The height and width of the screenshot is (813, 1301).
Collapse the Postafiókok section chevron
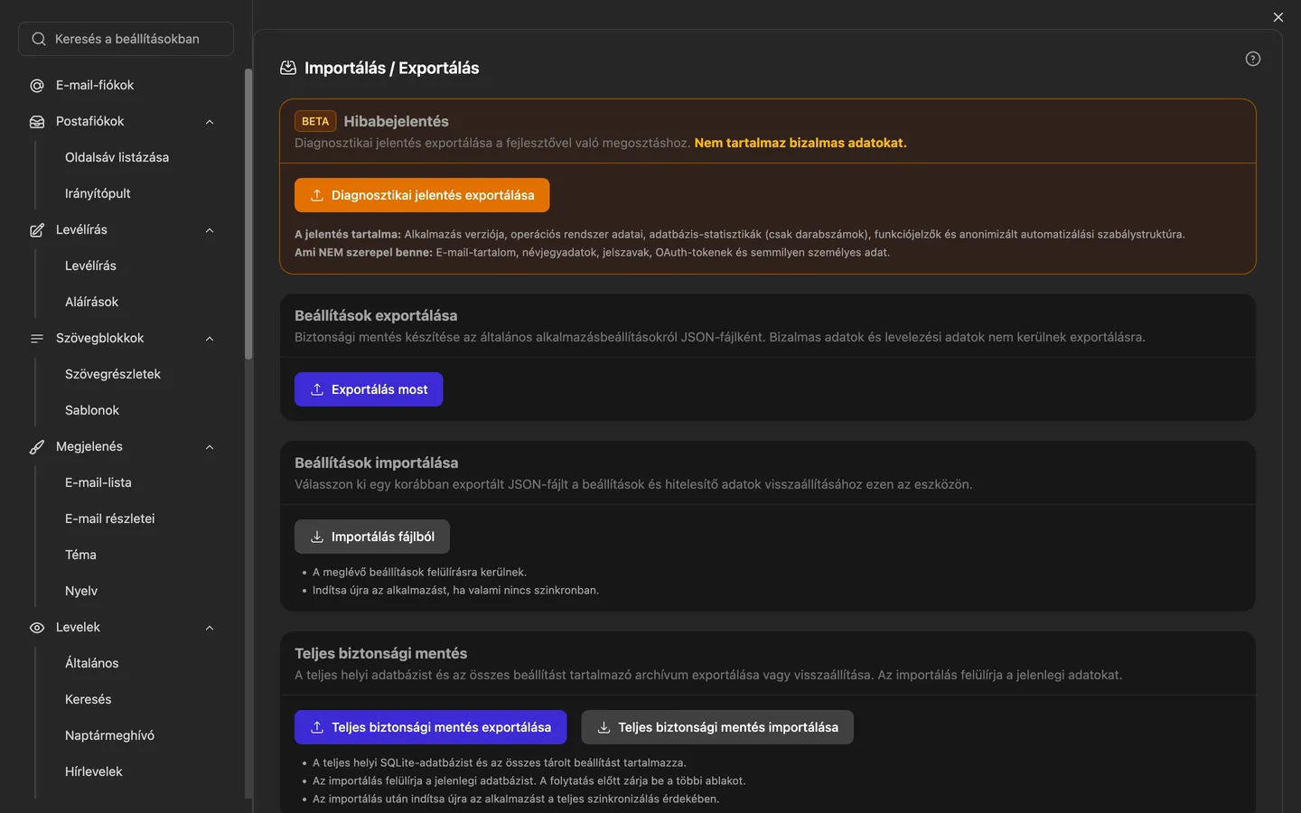pos(210,122)
